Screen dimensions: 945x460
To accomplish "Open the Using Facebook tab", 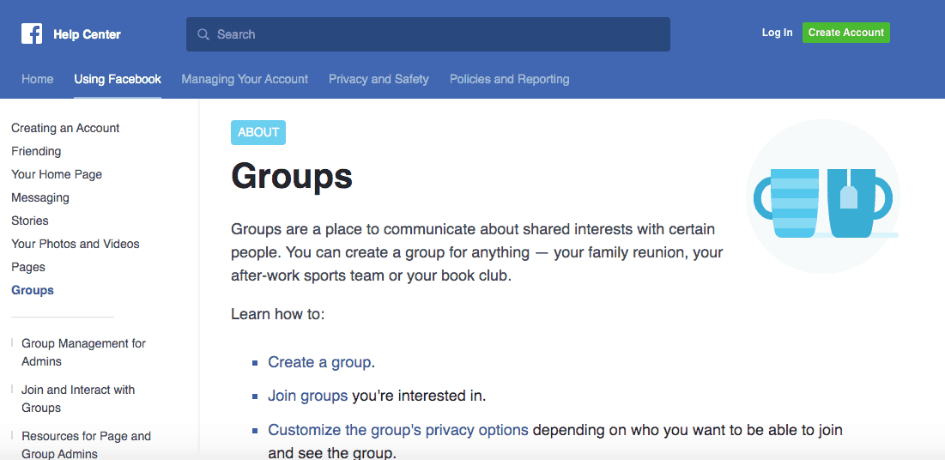I will (x=118, y=79).
